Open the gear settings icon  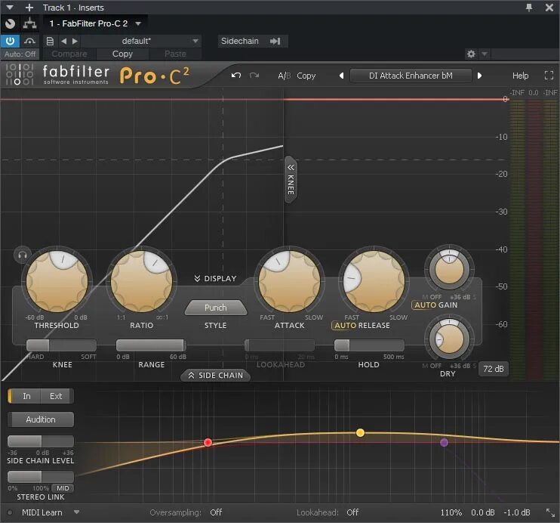point(471,54)
